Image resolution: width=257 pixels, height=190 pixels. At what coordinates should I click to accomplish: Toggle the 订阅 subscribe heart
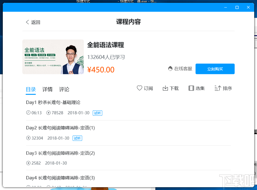(139, 88)
